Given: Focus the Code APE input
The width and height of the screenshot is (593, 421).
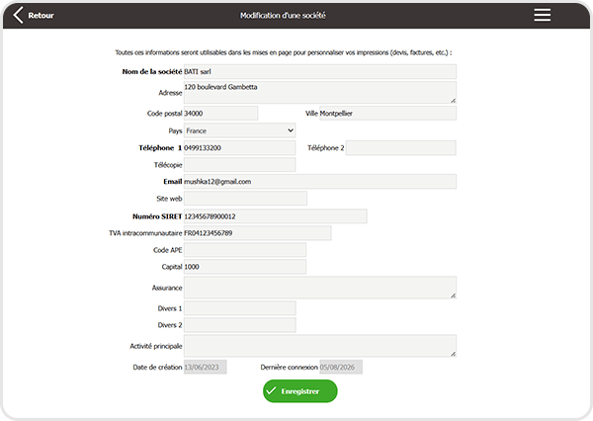Looking at the screenshot, I should 245,250.
